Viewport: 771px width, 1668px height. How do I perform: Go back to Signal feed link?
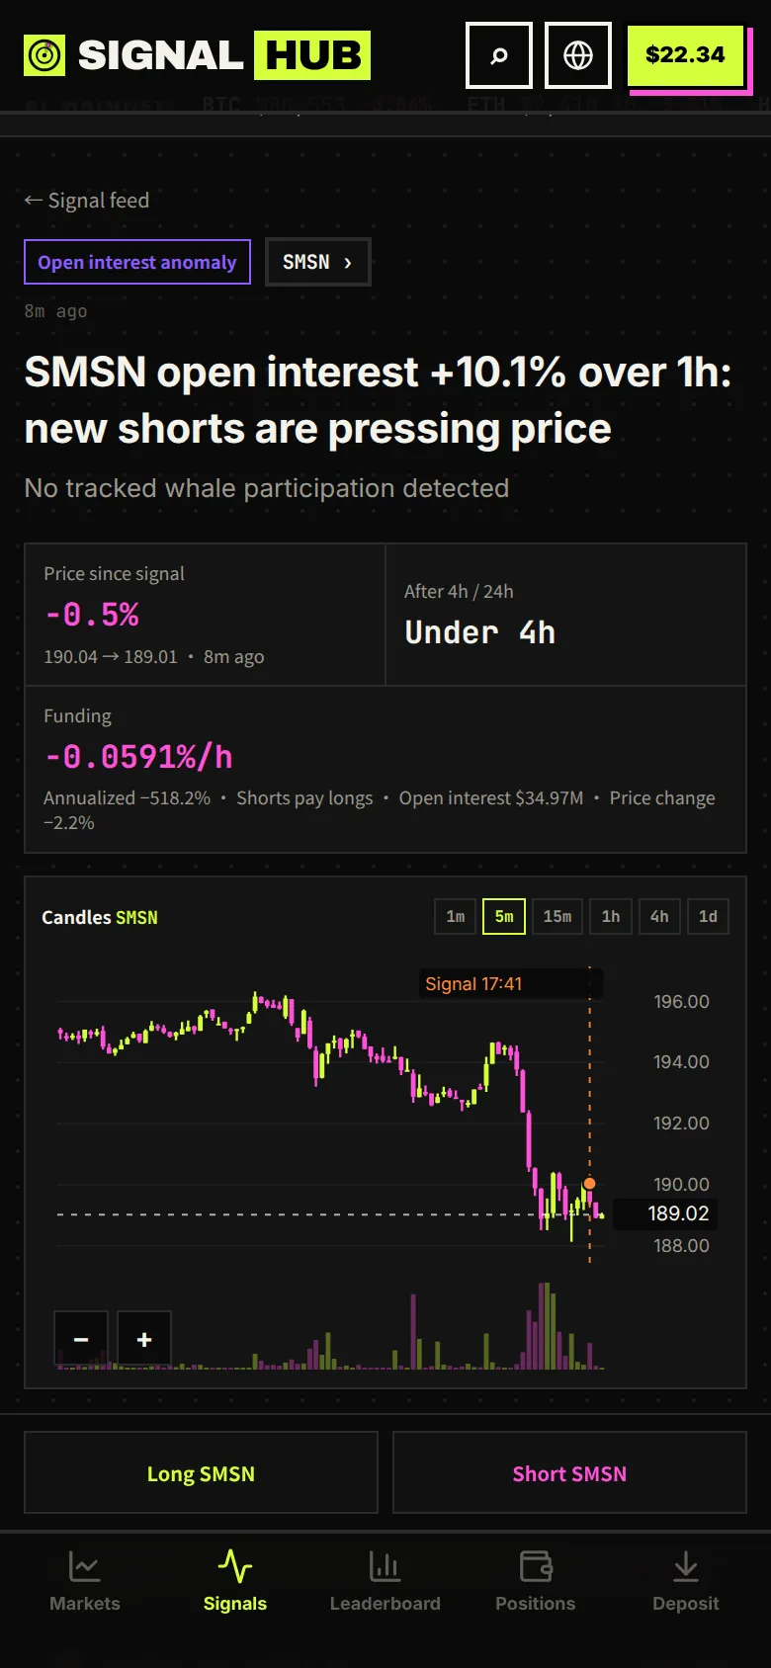[87, 201]
